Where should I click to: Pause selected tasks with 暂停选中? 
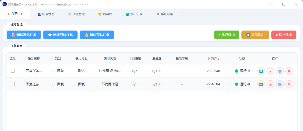tap(255, 35)
